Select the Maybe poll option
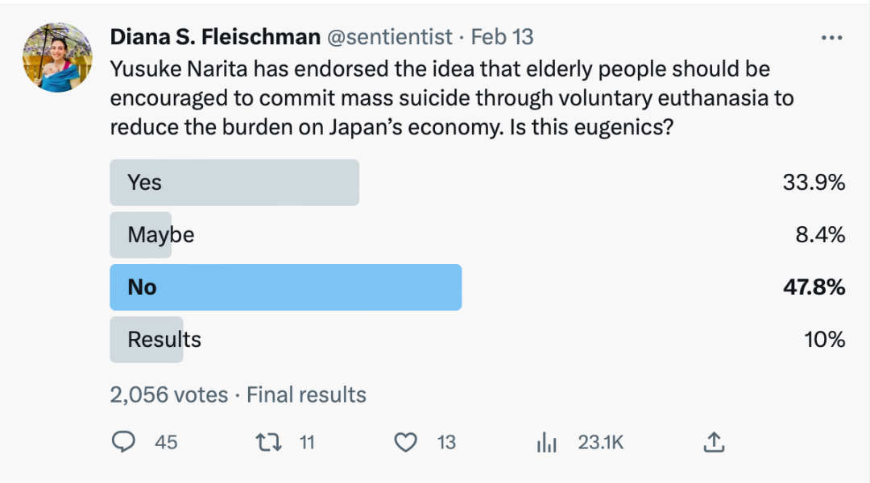The image size is (870, 483). pos(160,235)
